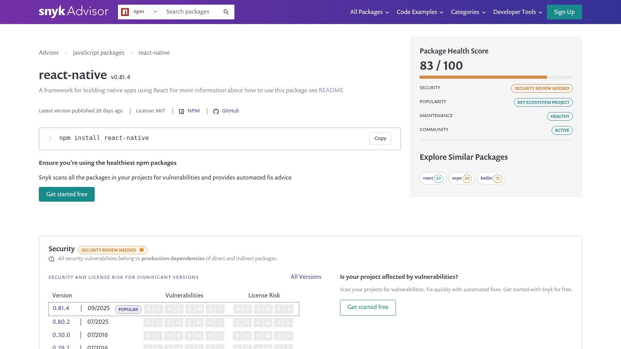Click the npm registry icon in search bar
621x349 pixels.
point(125,12)
